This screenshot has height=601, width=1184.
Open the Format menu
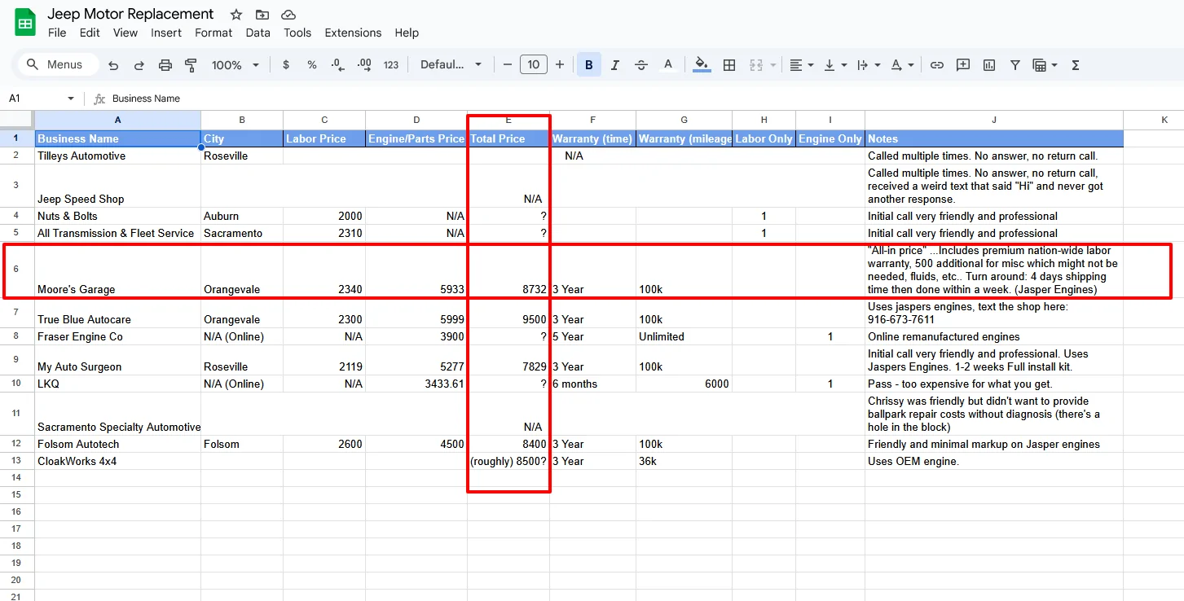coord(213,33)
